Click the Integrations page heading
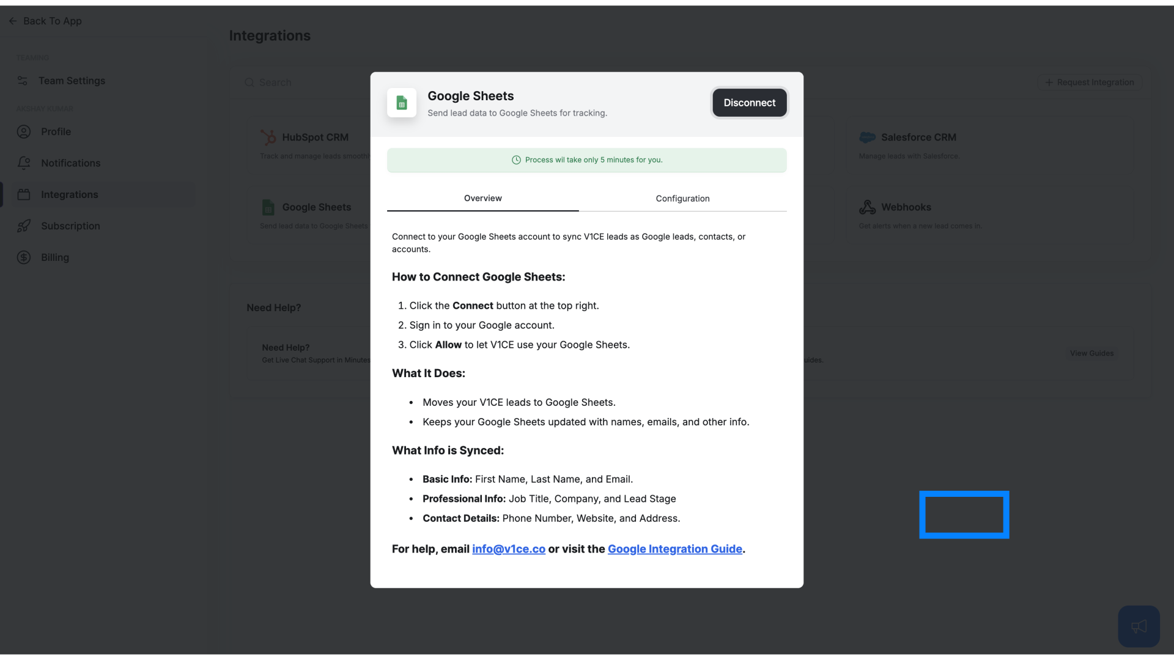Screen dimensions: 1174x660 click(x=270, y=35)
